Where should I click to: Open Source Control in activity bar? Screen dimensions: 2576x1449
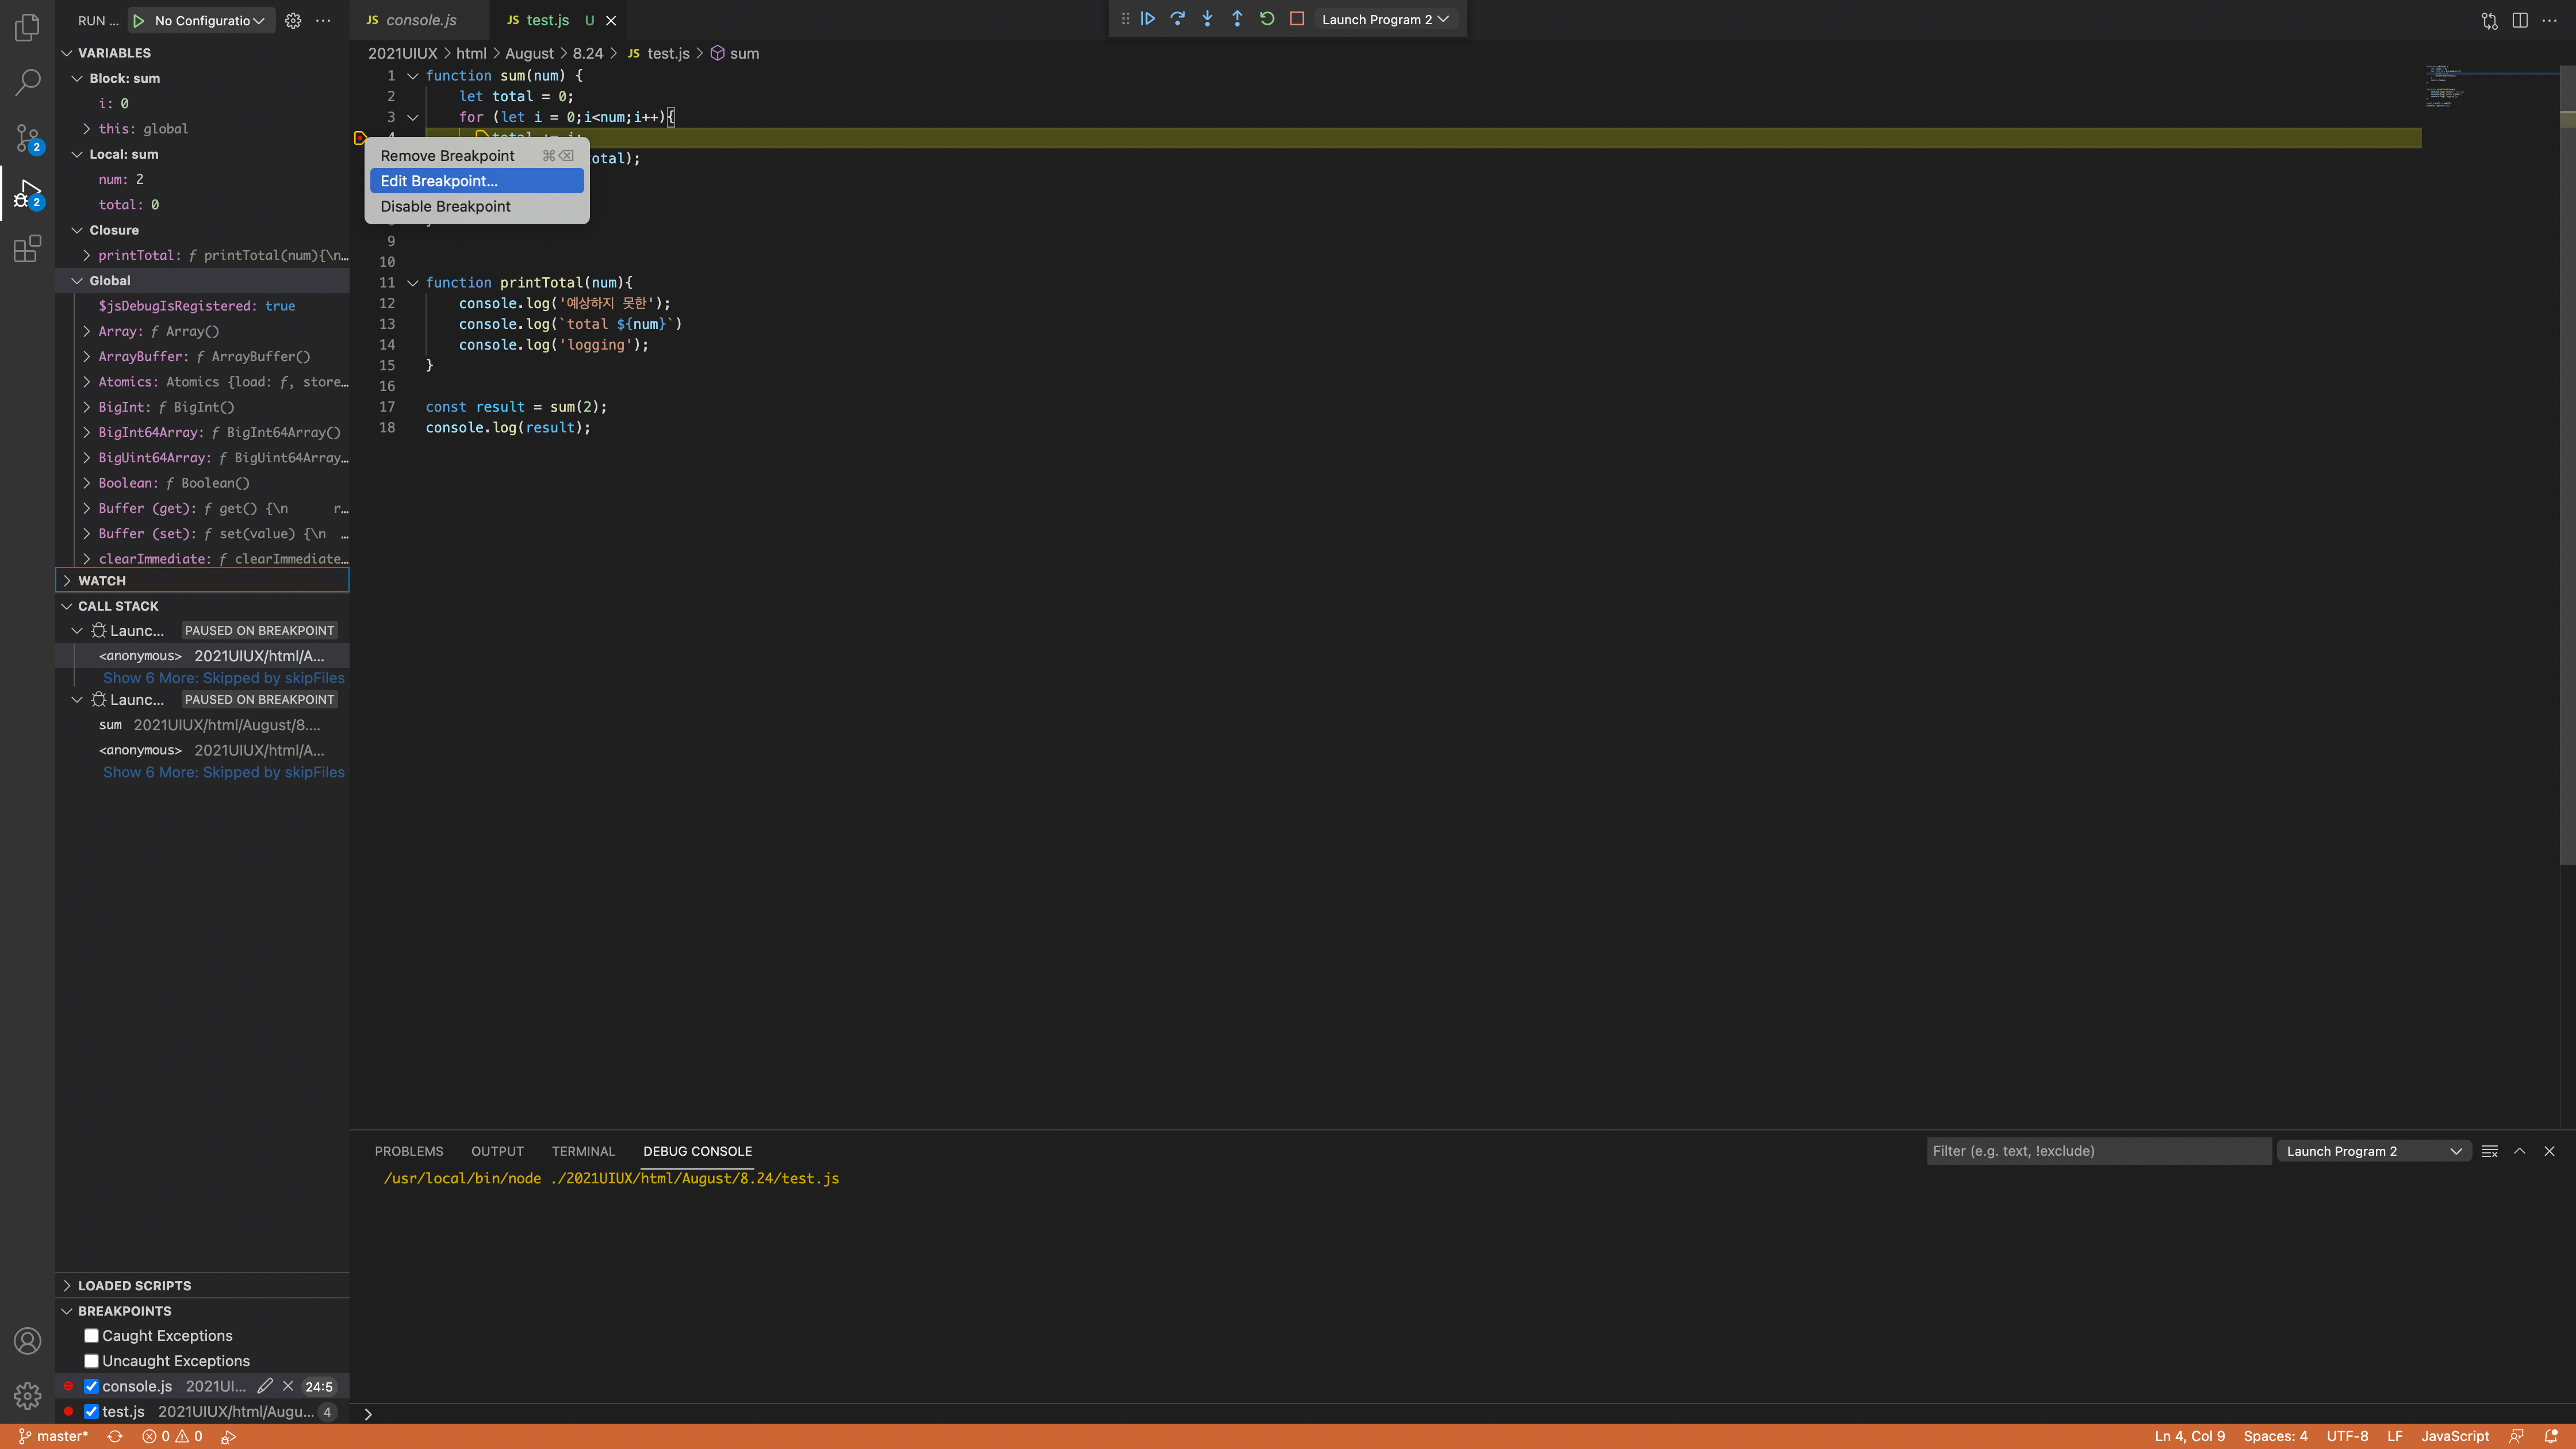click(27, 138)
